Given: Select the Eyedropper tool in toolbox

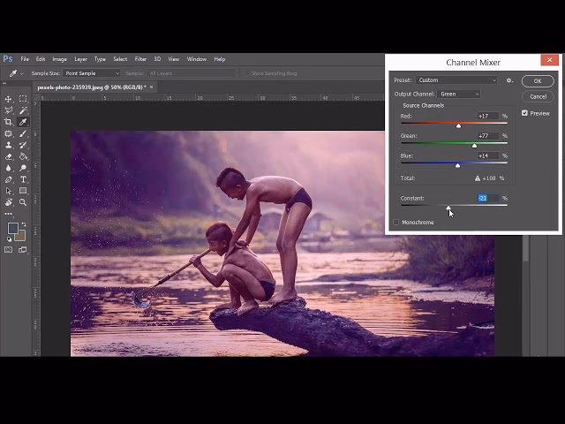Looking at the screenshot, I should pyautogui.click(x=23, y=122).
